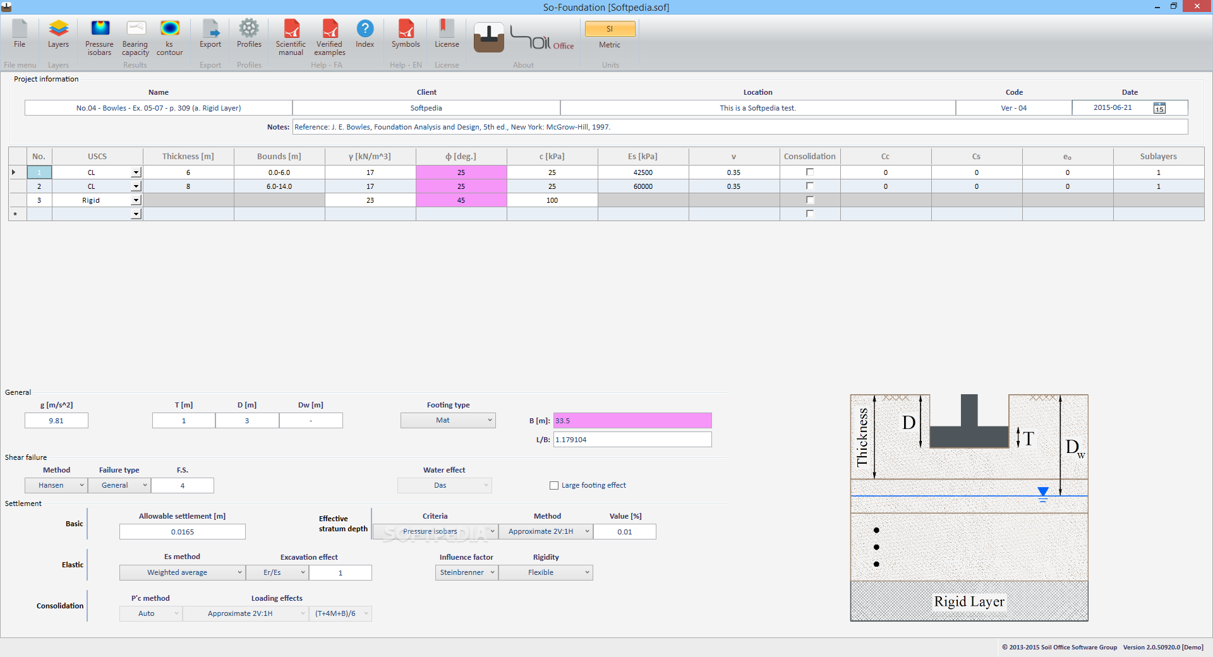Click the Export icon
Screen dimensions: 1213x657
(210, 33)
